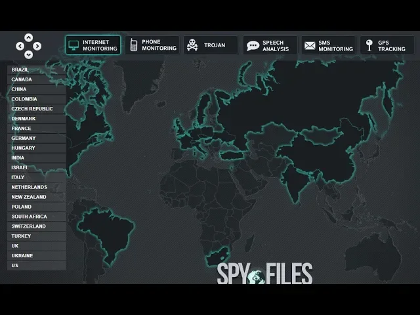
Task: Click the Spy Files logo
Action: (x=264, y=274)
